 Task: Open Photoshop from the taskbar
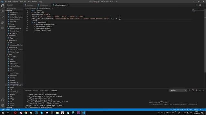point(36,113)
